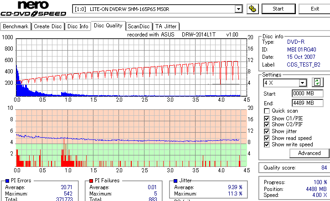Open the Disc Info tab

77,26
